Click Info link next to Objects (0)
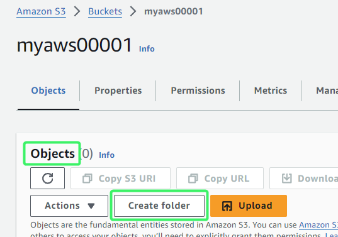 [107, 155]
